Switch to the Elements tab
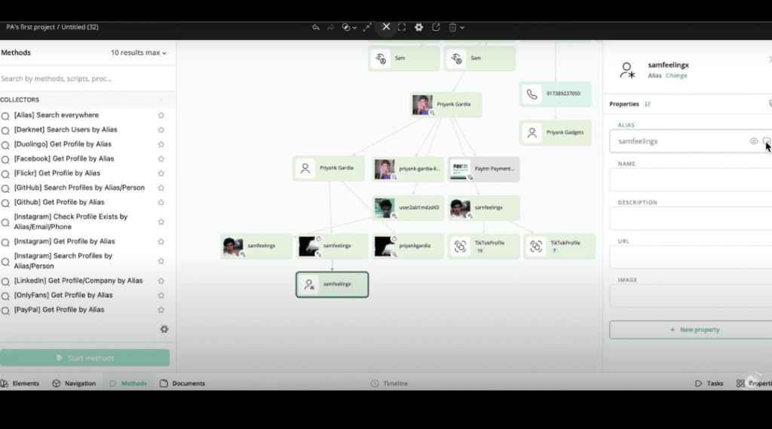Screen dimensions: 772x429 coord(20,383)
